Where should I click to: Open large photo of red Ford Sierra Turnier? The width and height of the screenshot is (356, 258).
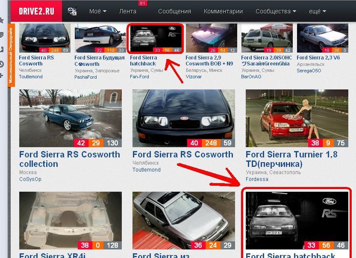tap(297, 118)
